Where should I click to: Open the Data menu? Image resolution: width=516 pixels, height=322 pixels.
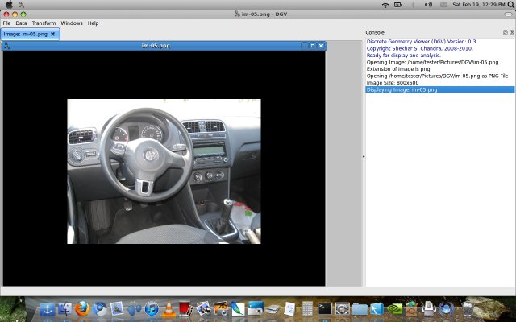point(21,23)
